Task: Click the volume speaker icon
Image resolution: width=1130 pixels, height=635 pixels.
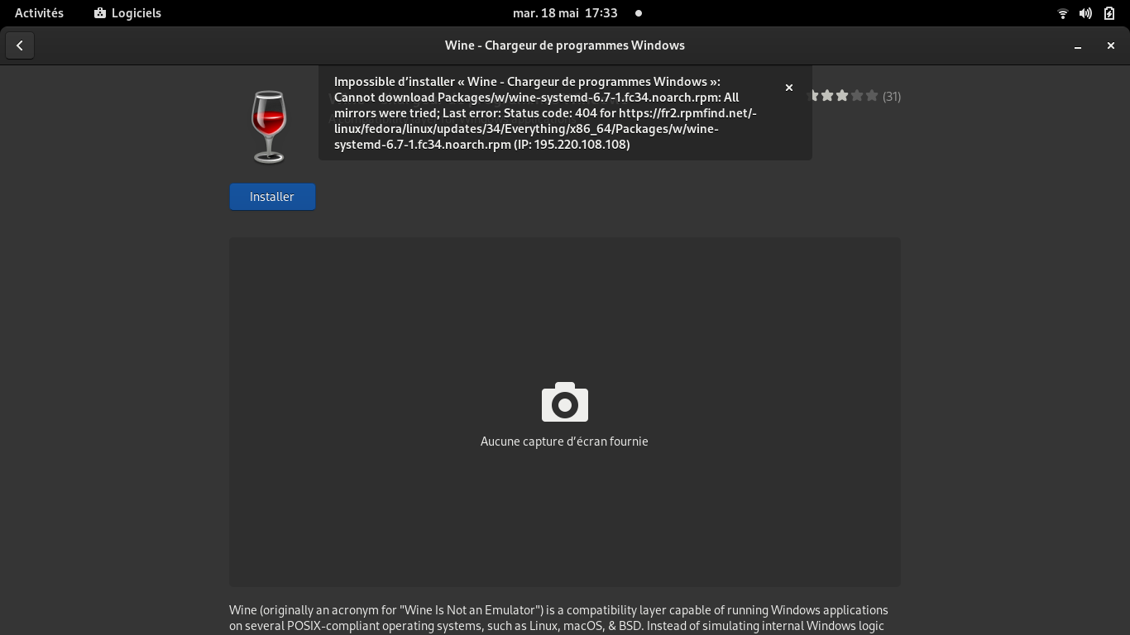Action: 1085,13
